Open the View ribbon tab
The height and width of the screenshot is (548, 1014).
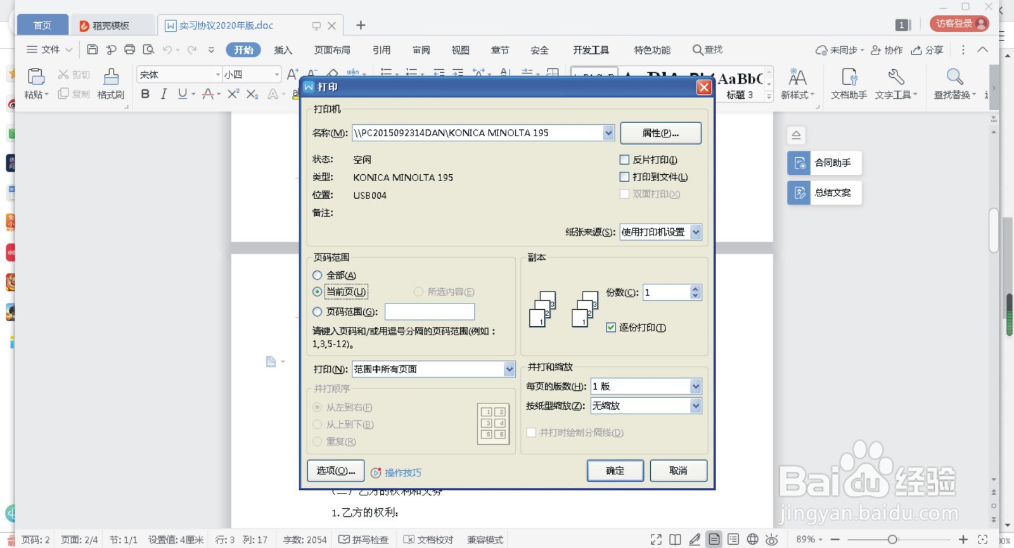[x=461, y=50]
